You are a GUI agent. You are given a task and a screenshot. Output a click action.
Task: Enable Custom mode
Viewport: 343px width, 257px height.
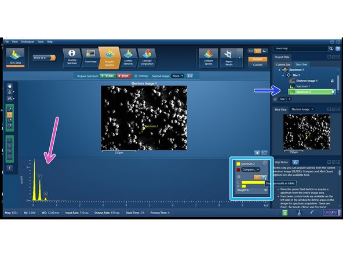[257, 65]
